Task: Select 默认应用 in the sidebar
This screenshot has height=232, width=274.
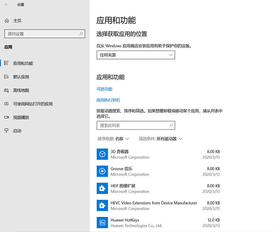Action: (21, 77)
